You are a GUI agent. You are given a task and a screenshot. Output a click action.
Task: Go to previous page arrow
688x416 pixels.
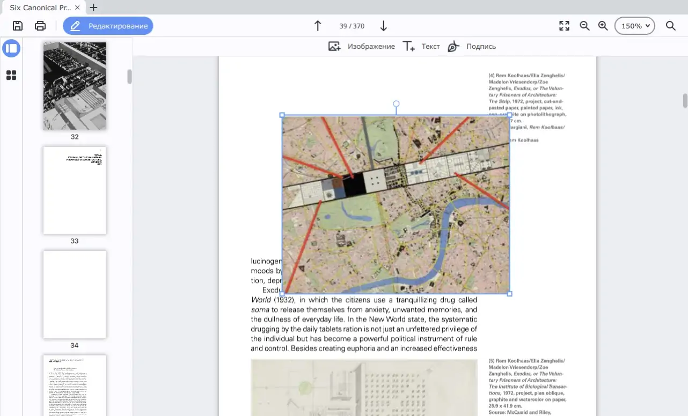[318, 26]
